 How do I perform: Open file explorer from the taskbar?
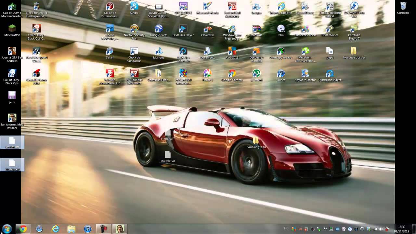click(x=71, y=229)
